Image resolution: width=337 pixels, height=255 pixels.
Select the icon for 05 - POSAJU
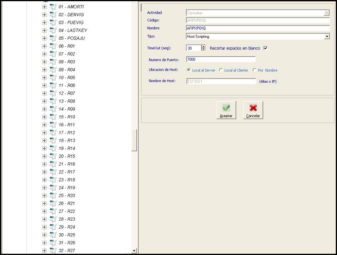[x=52, y=38]
